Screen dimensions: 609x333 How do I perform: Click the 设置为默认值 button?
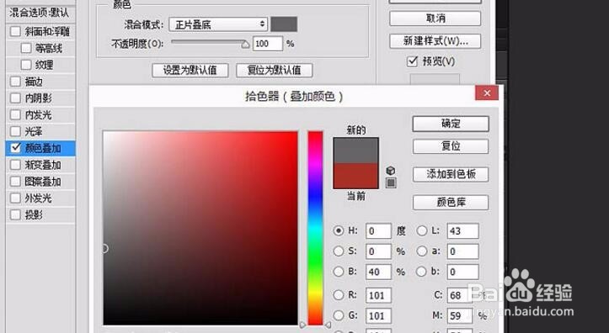[190, 70]
